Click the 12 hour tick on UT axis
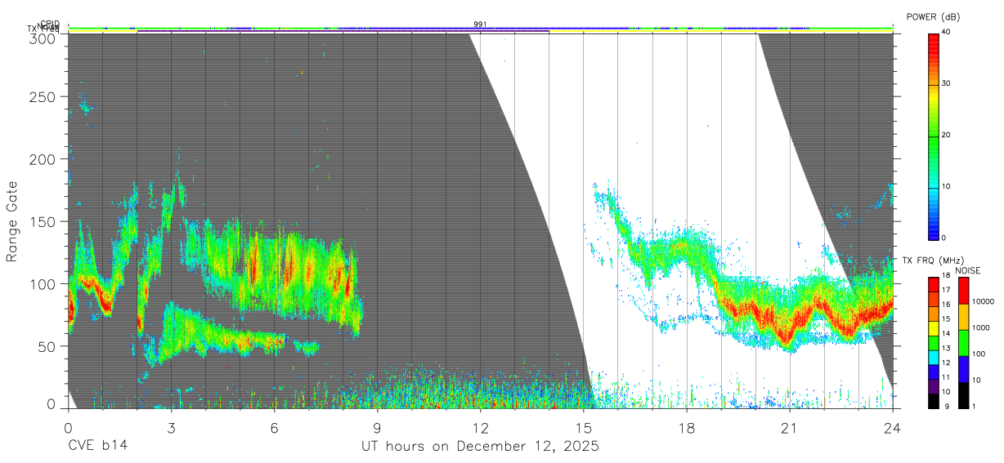This screenshot has height=463, width=1004. click(480, 427)
